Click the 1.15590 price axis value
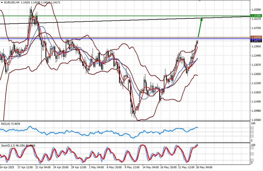 tap(256, 10)
